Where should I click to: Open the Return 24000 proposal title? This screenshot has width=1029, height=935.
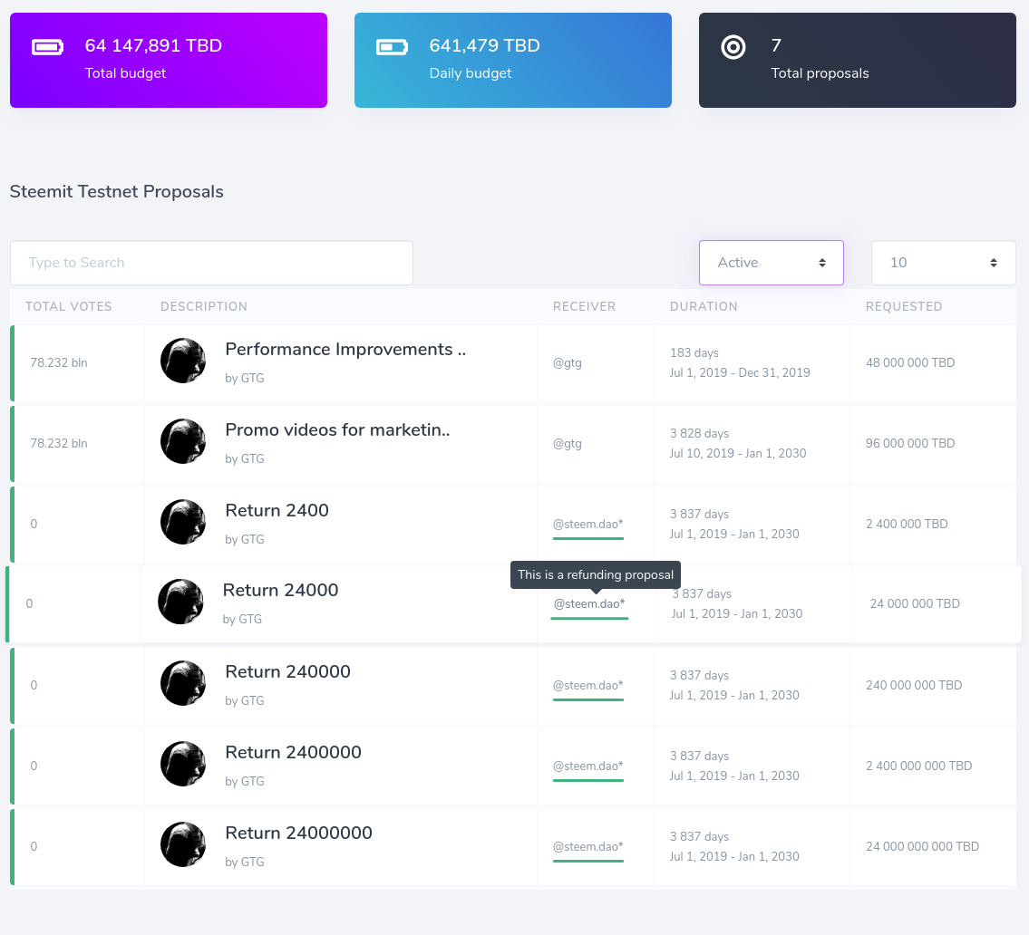[280, 590]
